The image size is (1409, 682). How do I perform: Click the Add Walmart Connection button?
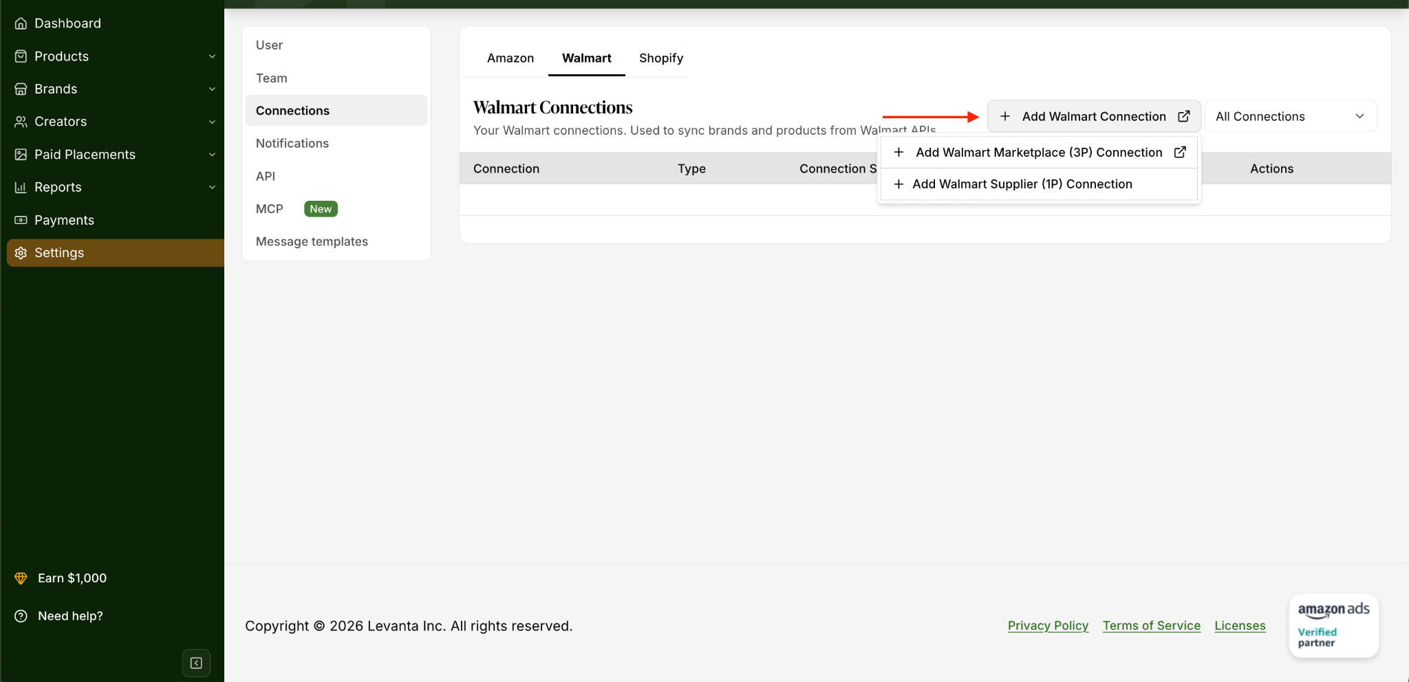click(1094, 116)
